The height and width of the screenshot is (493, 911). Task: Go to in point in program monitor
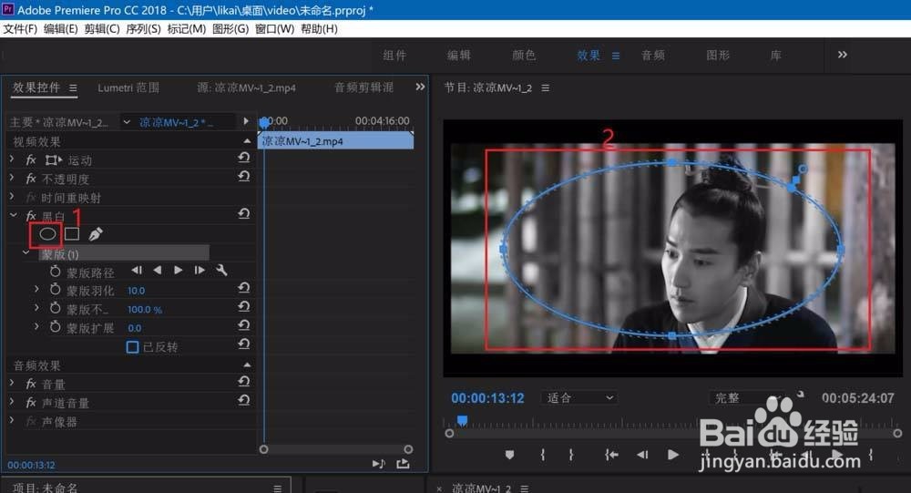(x=611, y=455)
